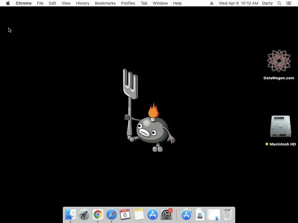Click the eject icon in menu bar
Image resolution: width=298 pixels, height=223 pixels.
[x=212, y=3]
